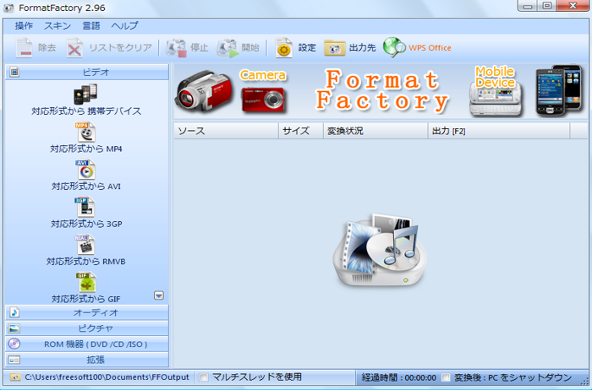Select the 3GP conversion icon
The width and height of the screenshot is (592, 390).
(85, 207)
